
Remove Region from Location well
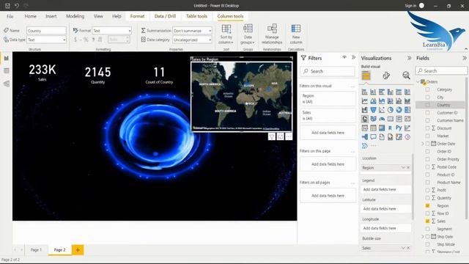click(408, 168)
